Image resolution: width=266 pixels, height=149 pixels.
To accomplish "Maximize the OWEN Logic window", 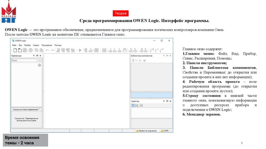I will pos(162,41).
